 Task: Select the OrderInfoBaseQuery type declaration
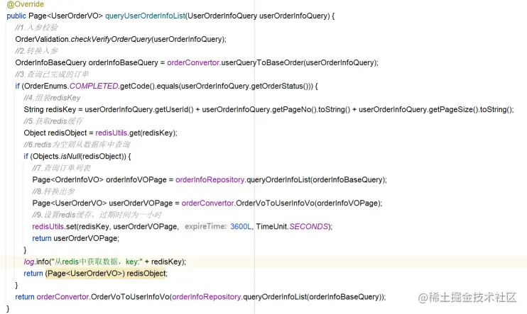[x=50, y=63]
